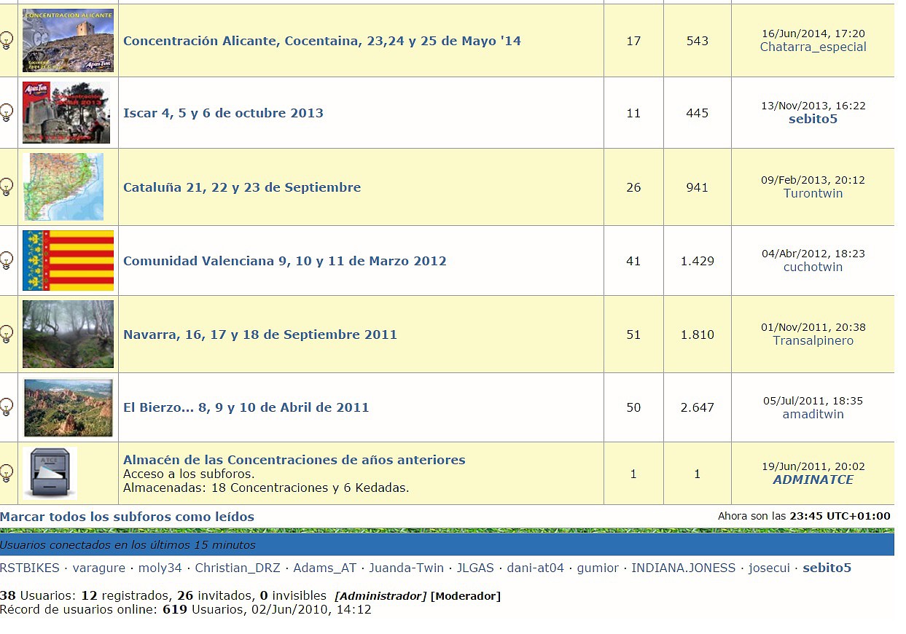906x634 pixels.
Task: Click the time 23:45 UTC+01:00 text
Action: [840, 516]
